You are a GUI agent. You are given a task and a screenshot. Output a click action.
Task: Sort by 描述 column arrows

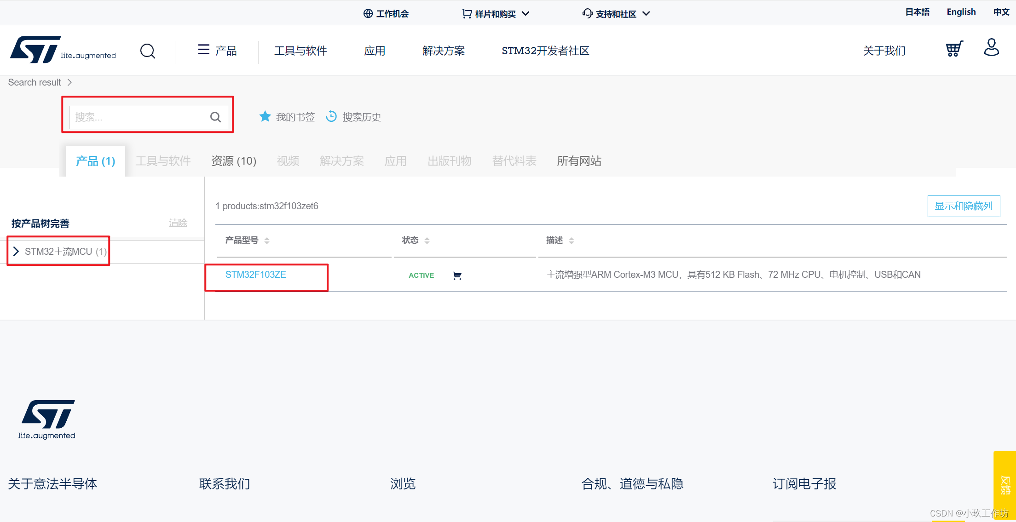coord(571,241)
